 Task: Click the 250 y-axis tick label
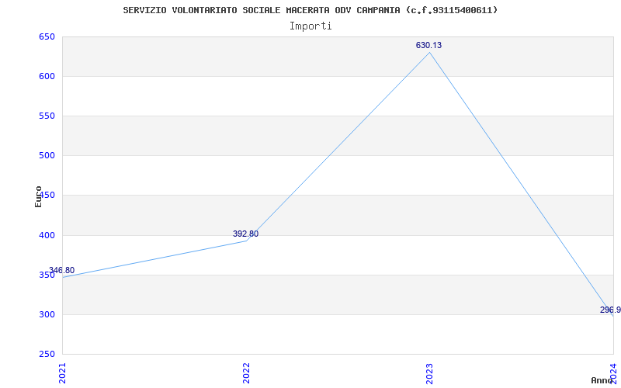47,355
